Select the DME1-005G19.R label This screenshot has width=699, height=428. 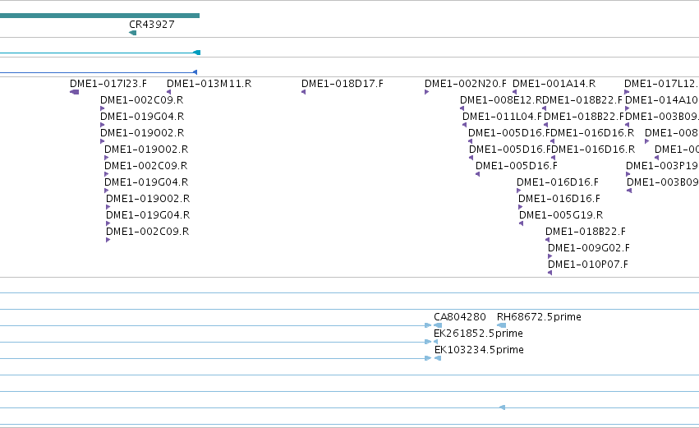click(561, 215)
